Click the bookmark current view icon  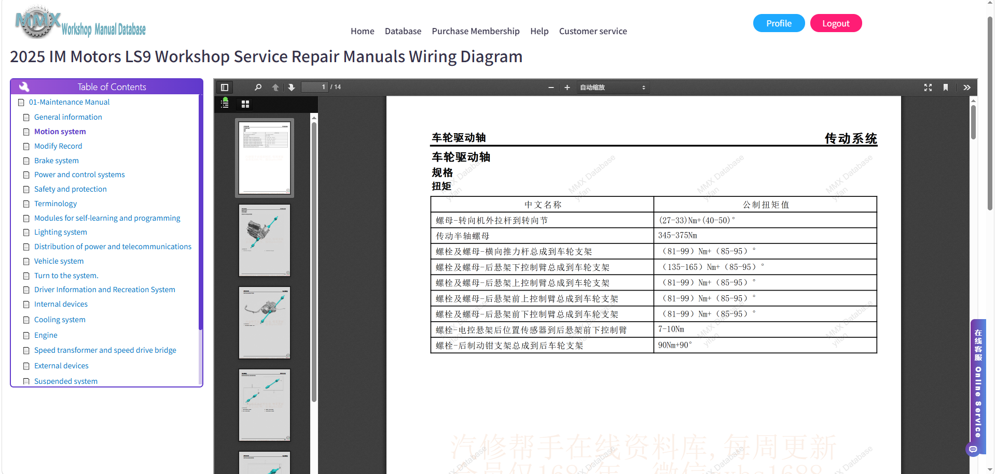(946, 88)
